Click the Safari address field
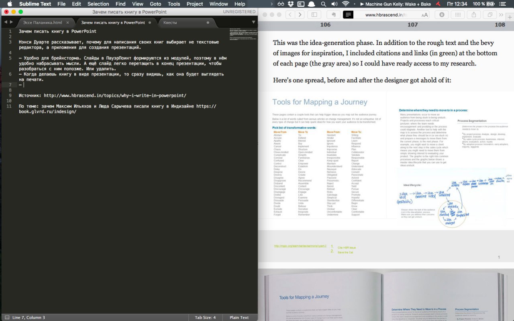 click(387, 15)
